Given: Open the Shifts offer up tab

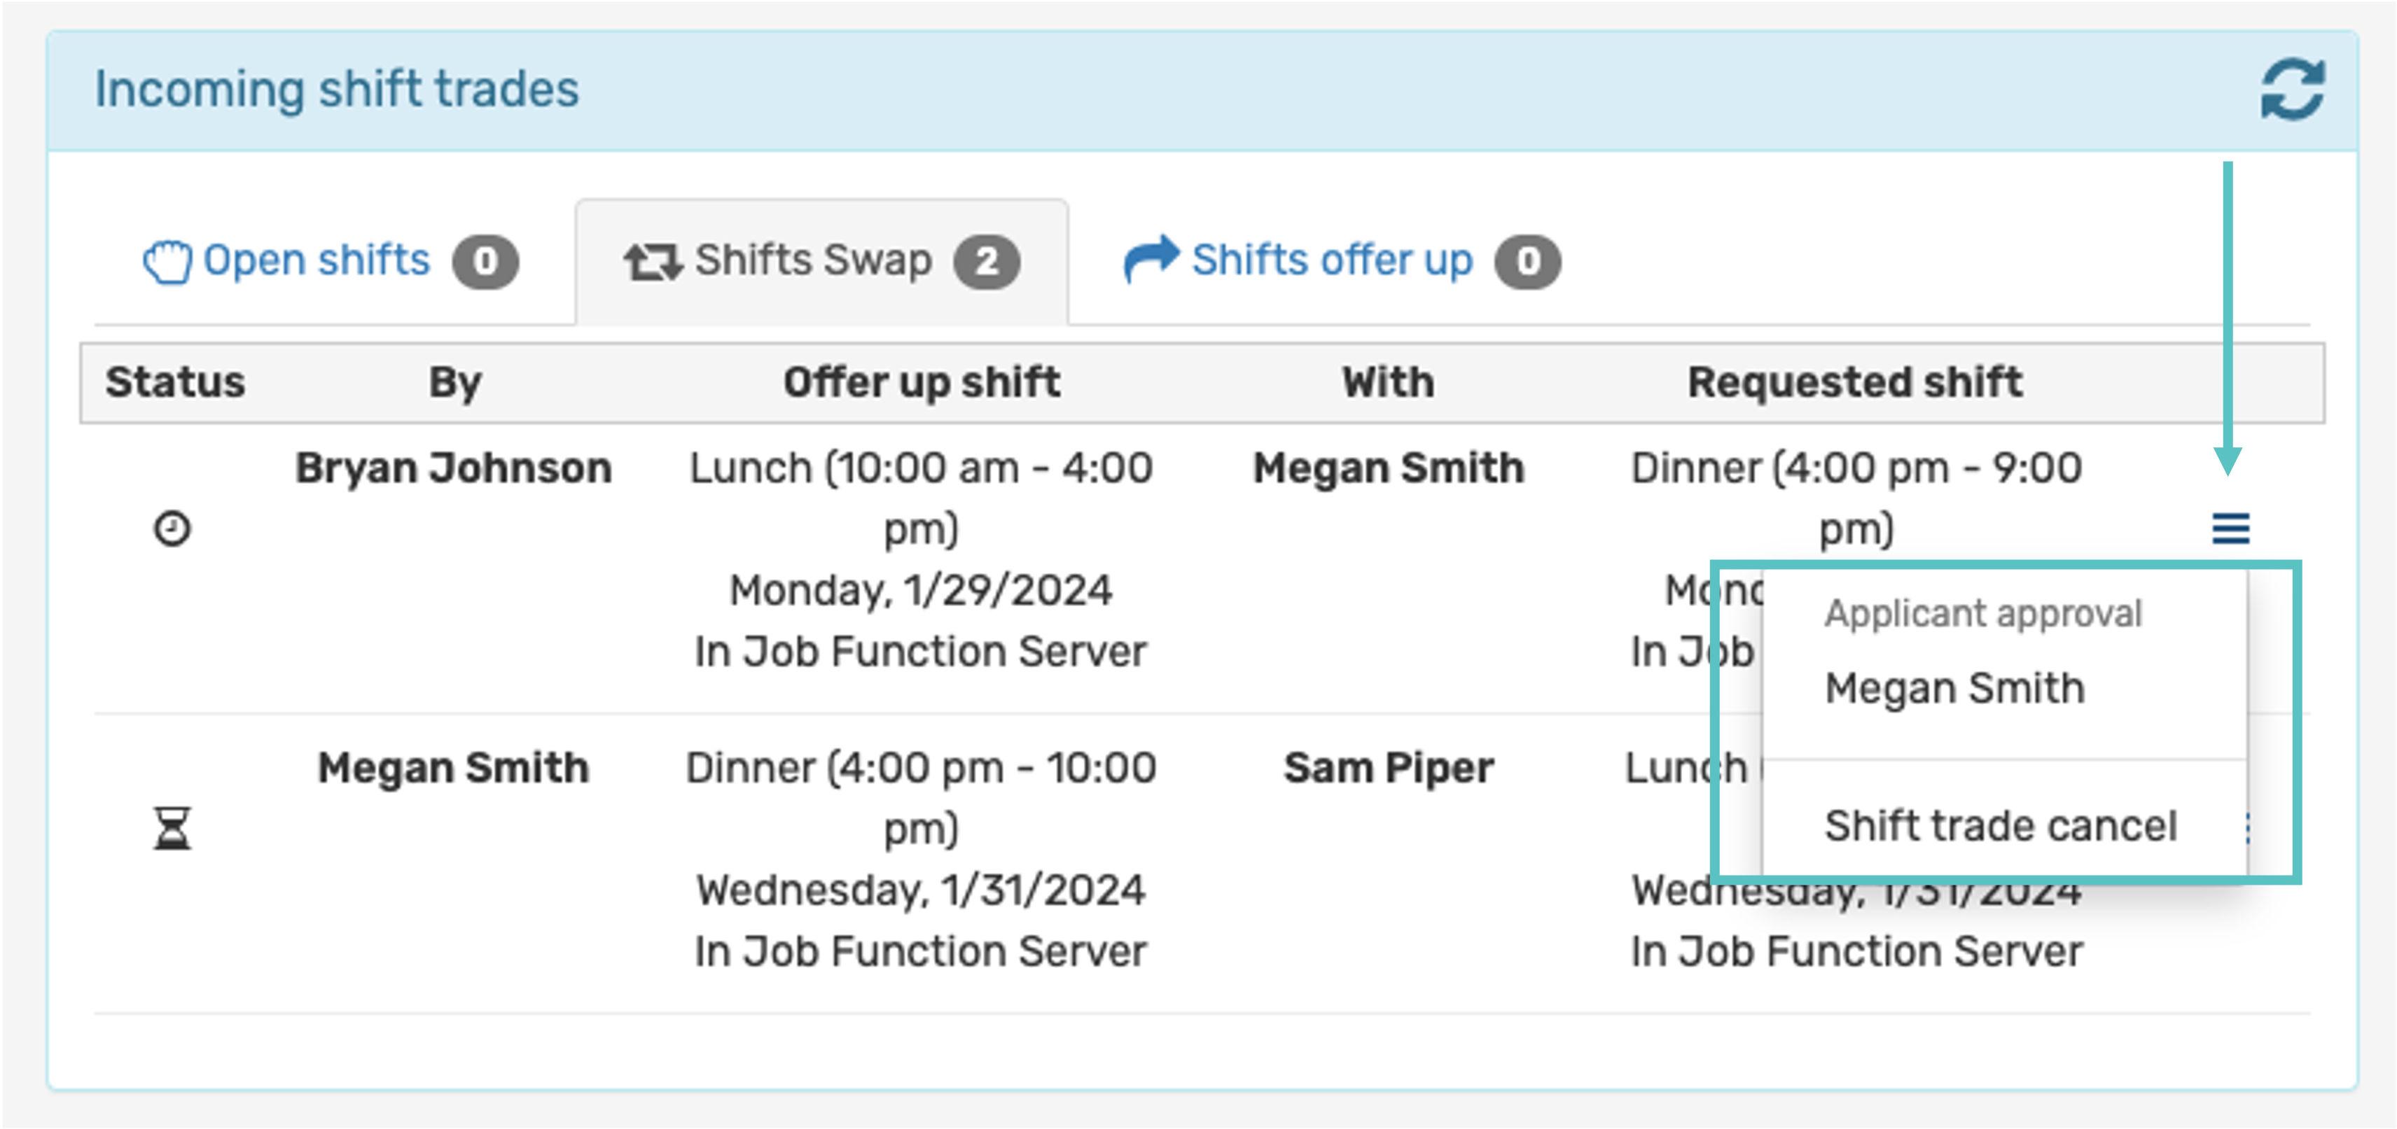Looking at the screenshot, I should coord(1340,261).
